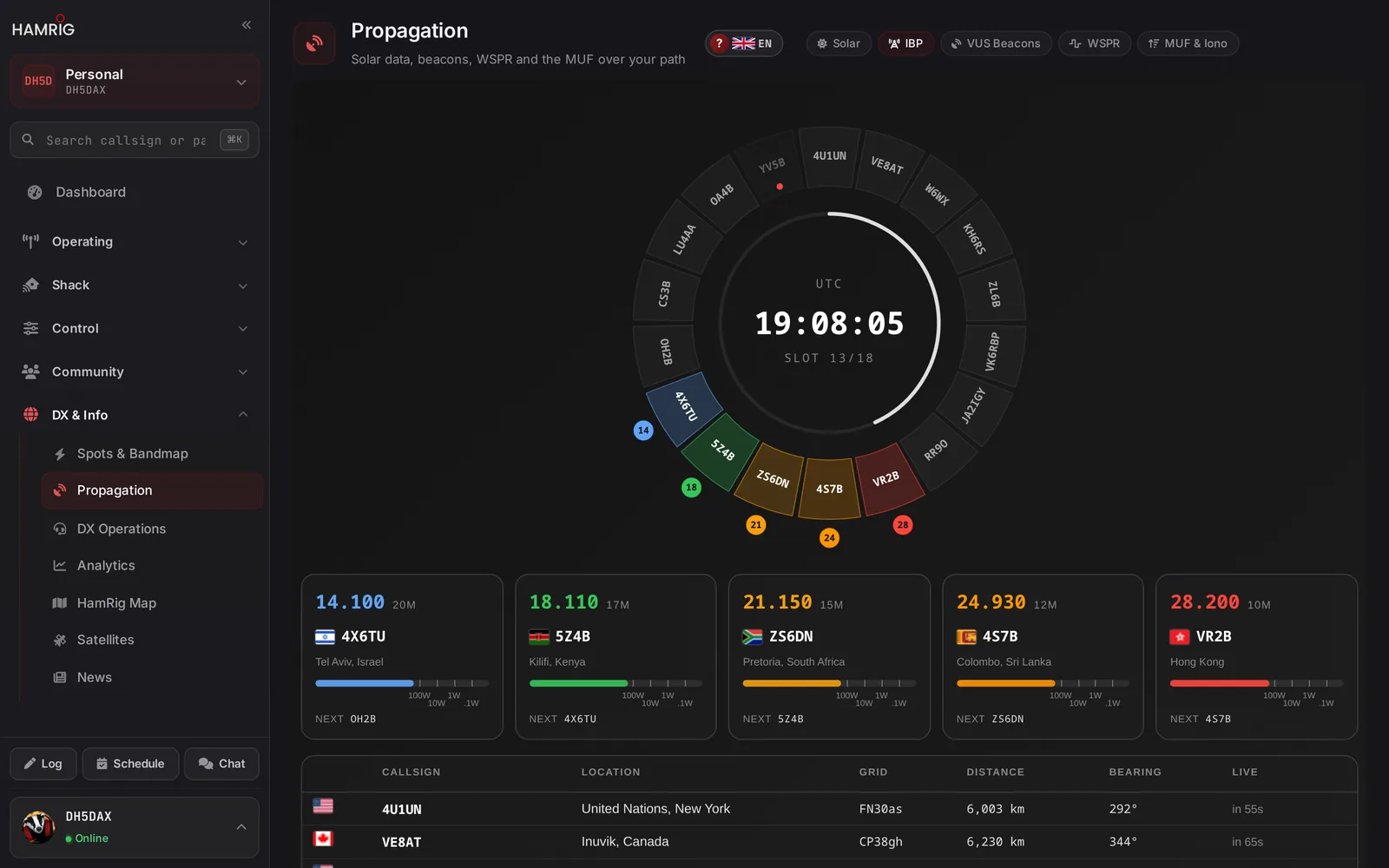Expand the Control section chevron
This screenshot has height=868, width=1389.
click(x=243, y=329)
